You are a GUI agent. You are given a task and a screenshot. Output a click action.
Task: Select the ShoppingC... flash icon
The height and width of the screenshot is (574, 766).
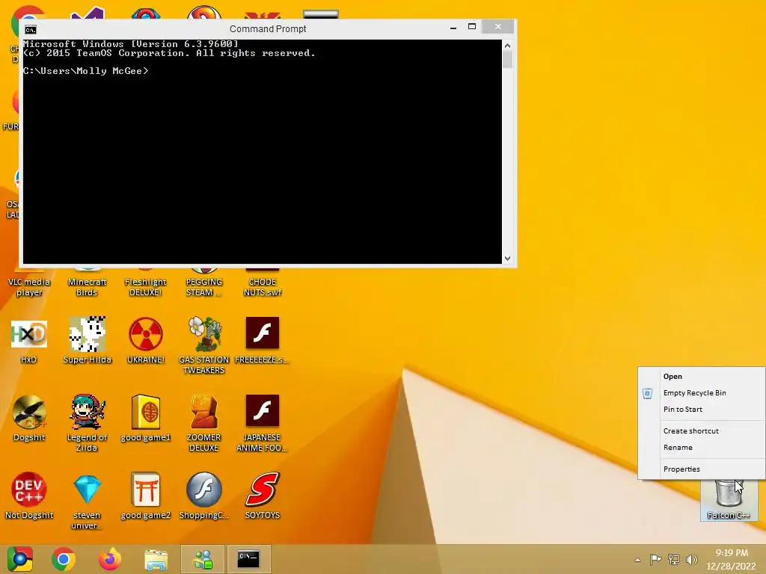click(203, 496)
